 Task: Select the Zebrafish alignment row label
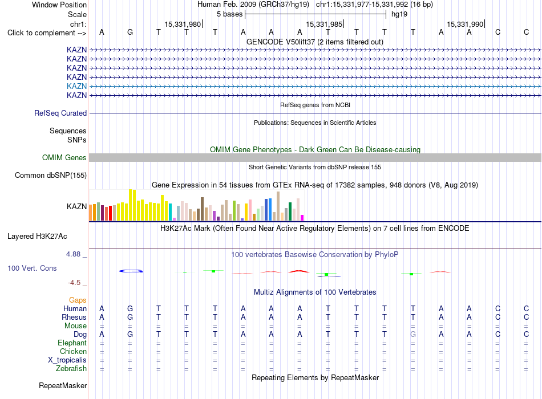click(71, 369)
